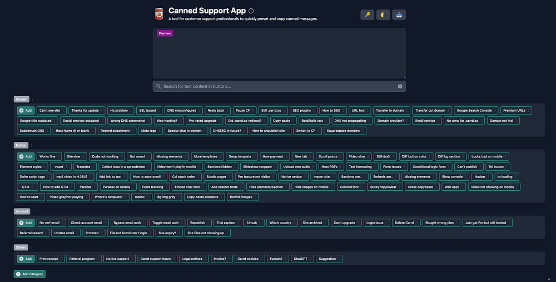Focus the 'Search for text content in buttons' field
556x282 pixels.
tap(279, 86)
